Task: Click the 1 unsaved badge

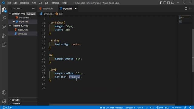Action: (31, 14)
